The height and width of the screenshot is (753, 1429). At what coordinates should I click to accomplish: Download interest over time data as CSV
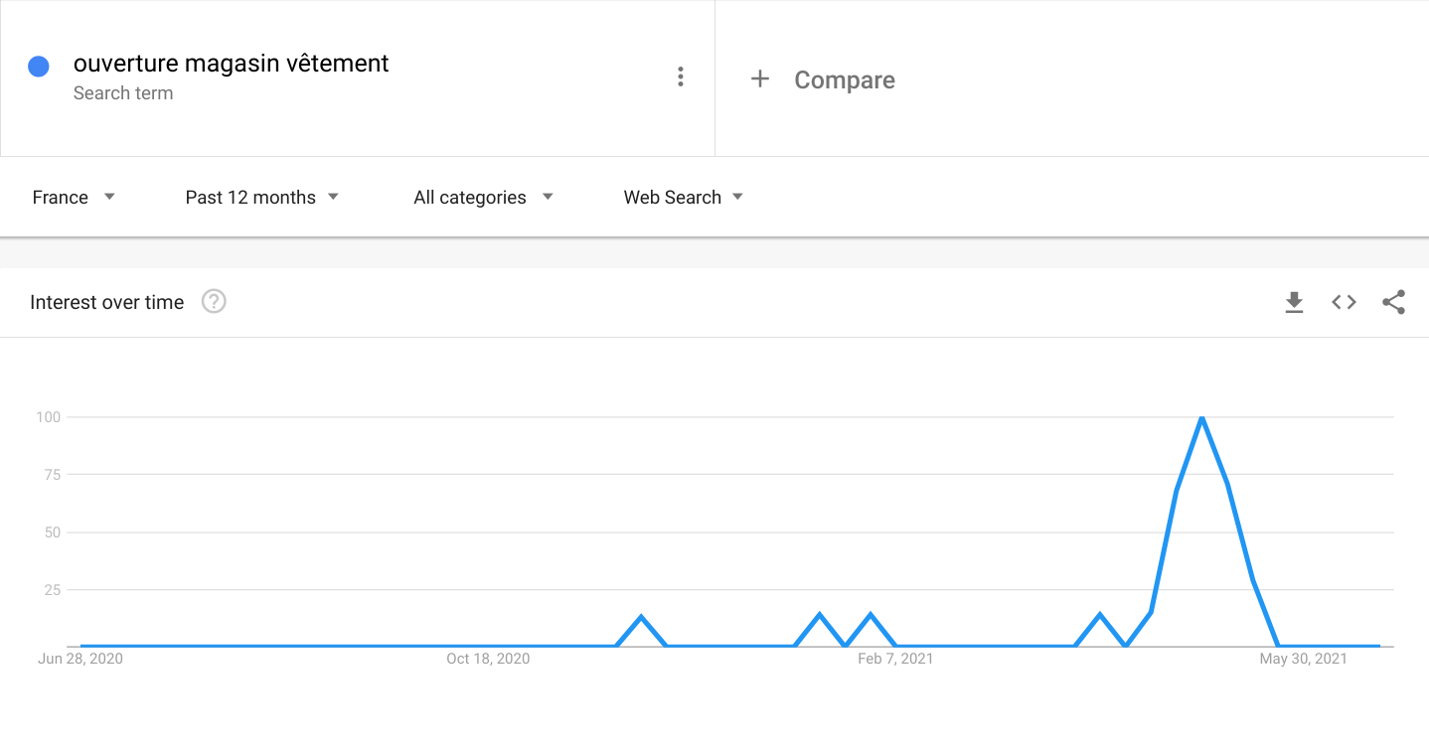1294,302
